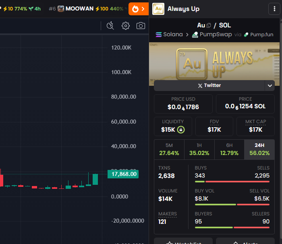Image resolution: width=282 pixels, height=244 pixels.
Task: Click the chart quick search lightning icon
Action: tap(110, 26)
